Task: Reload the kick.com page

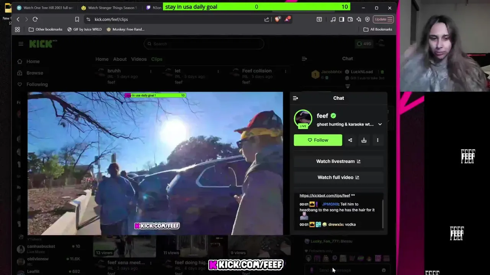Action: pos(35,19)
